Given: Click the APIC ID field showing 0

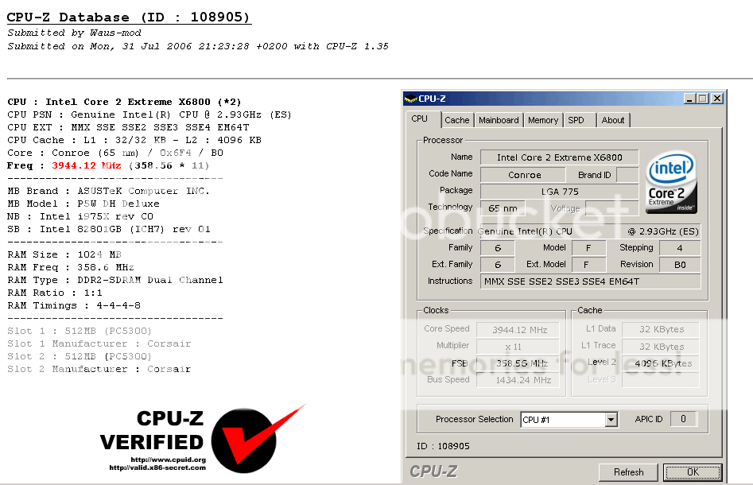Looking at the screenshot, I should coord(684,419).
